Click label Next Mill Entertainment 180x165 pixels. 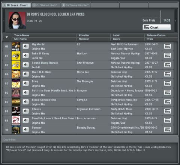pyautogui.click(x=124, y=44)
